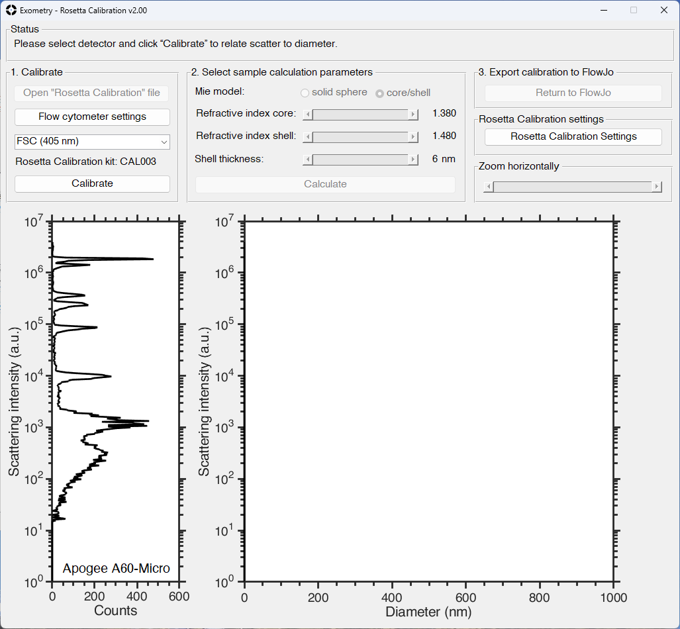Decrease Refractive index shell with left arrow
Viewport: 680px width, 629px height.
coord(308,136)
